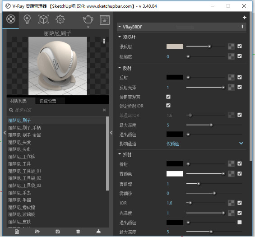Open texture slot for 漫反射
The width and height of the screenshot is (255, 237).
(231, 46)
